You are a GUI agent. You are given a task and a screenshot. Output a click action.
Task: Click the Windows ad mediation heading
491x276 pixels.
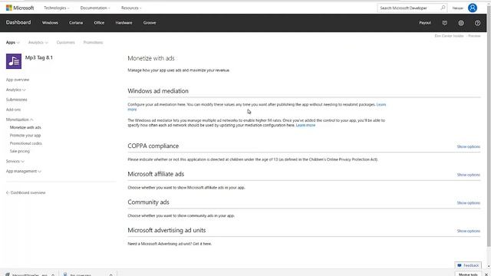[158, 91]
